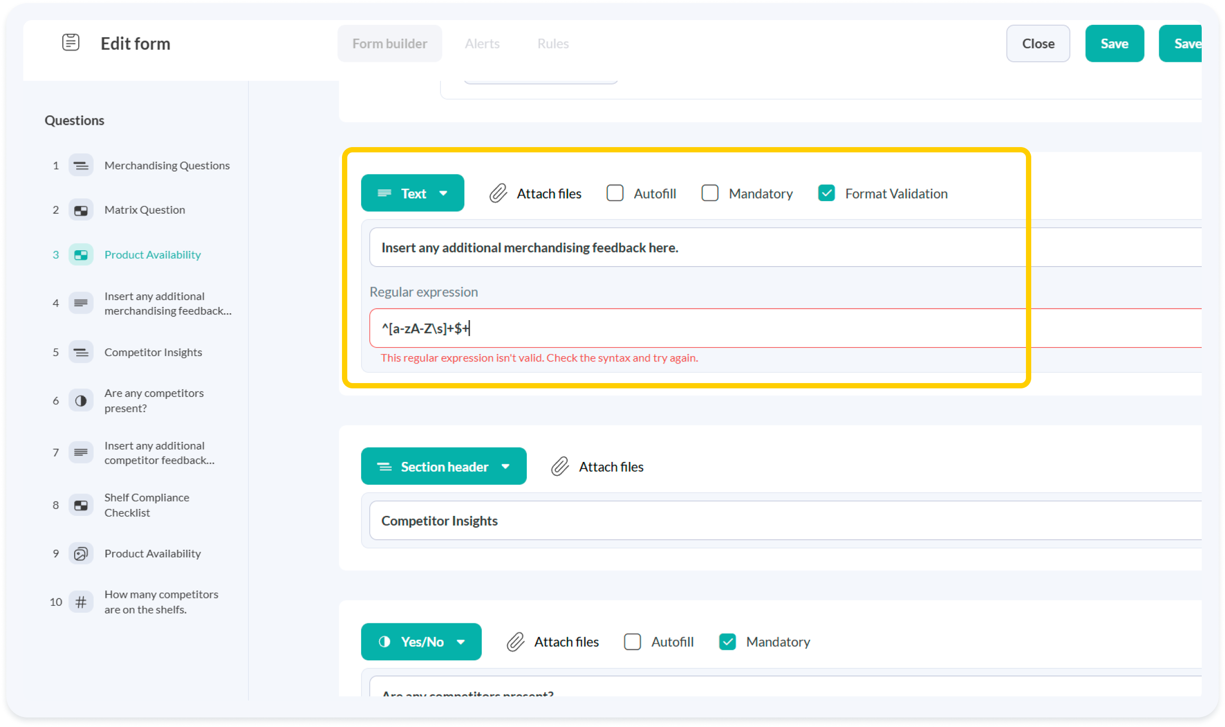
Task: Select question 9 'Product Availability' in sidebar
Action: (x=152, y=553)
